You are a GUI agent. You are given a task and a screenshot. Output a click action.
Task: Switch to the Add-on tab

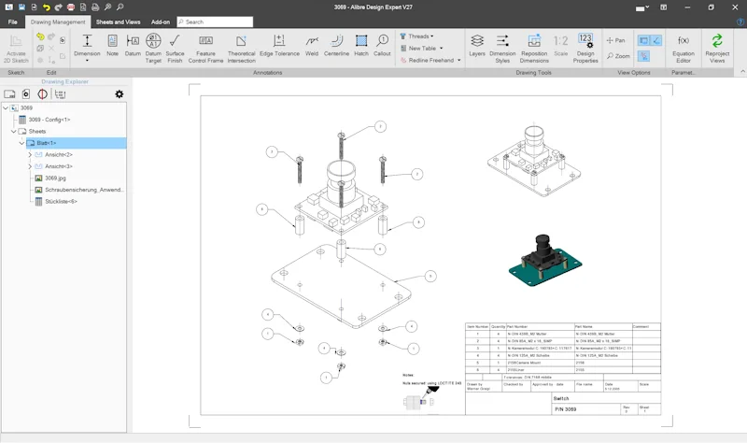click(x=161, y=21)
